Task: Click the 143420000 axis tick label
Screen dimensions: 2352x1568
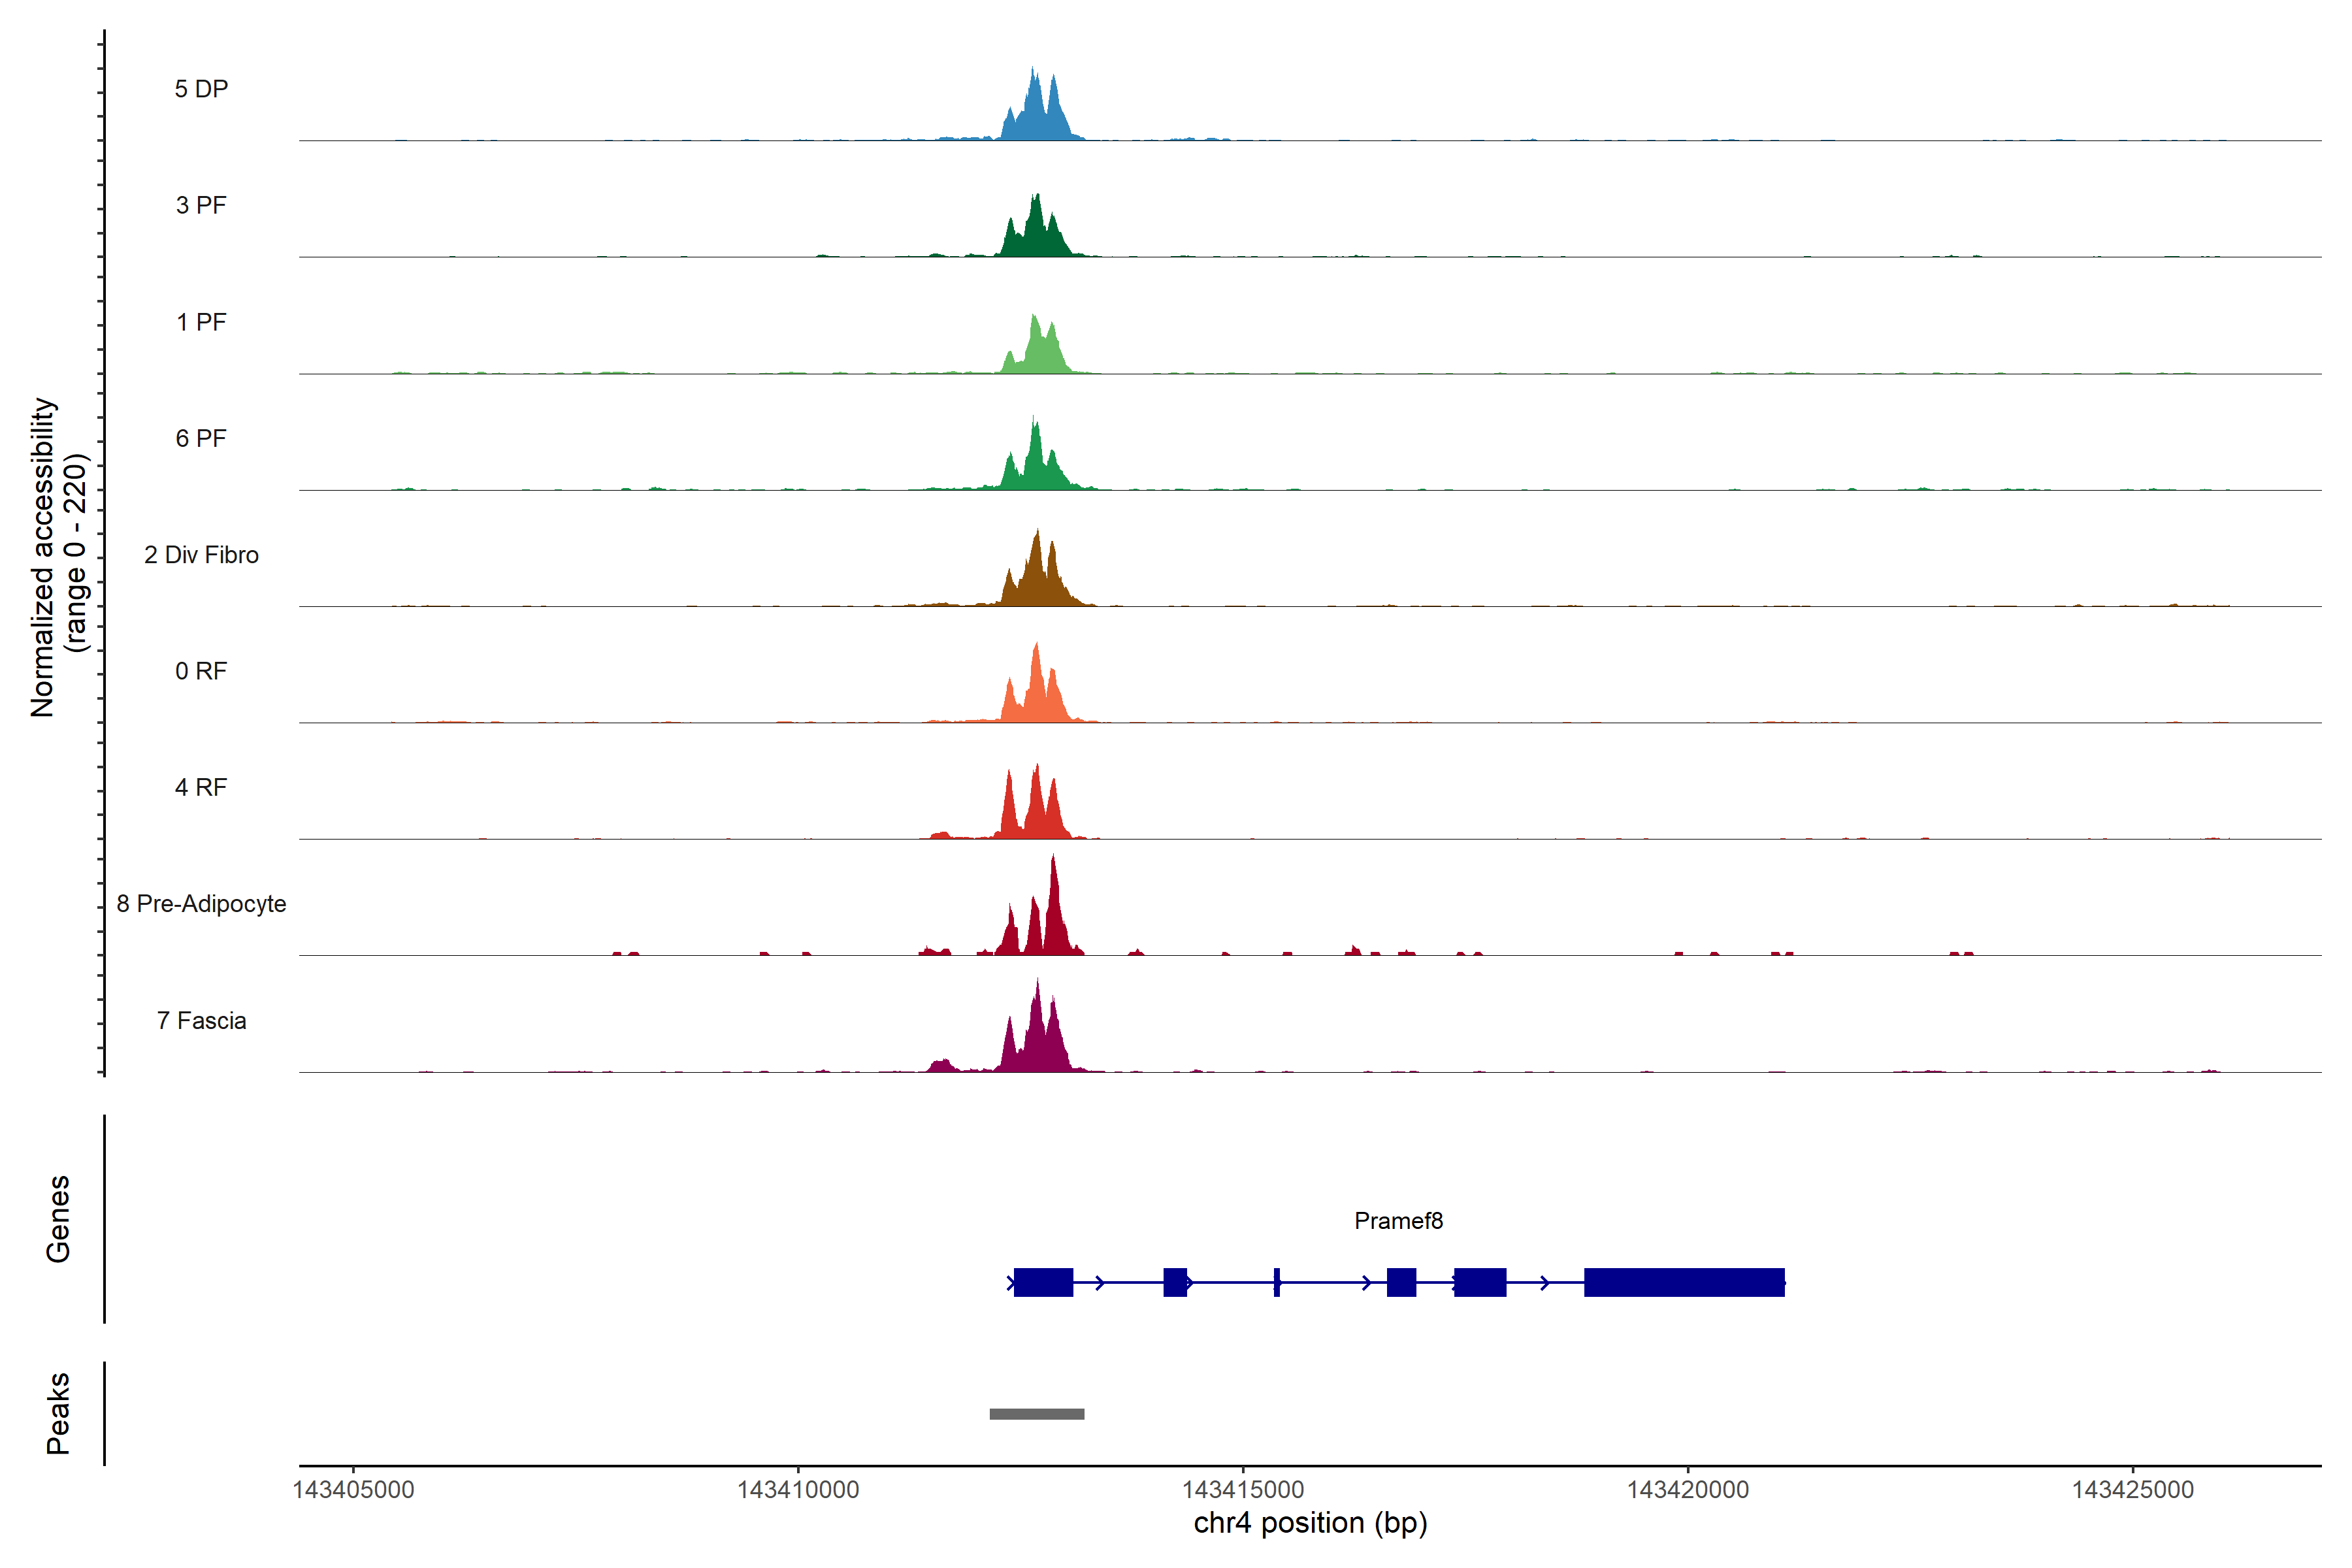Action: tap(1688, 1490)
